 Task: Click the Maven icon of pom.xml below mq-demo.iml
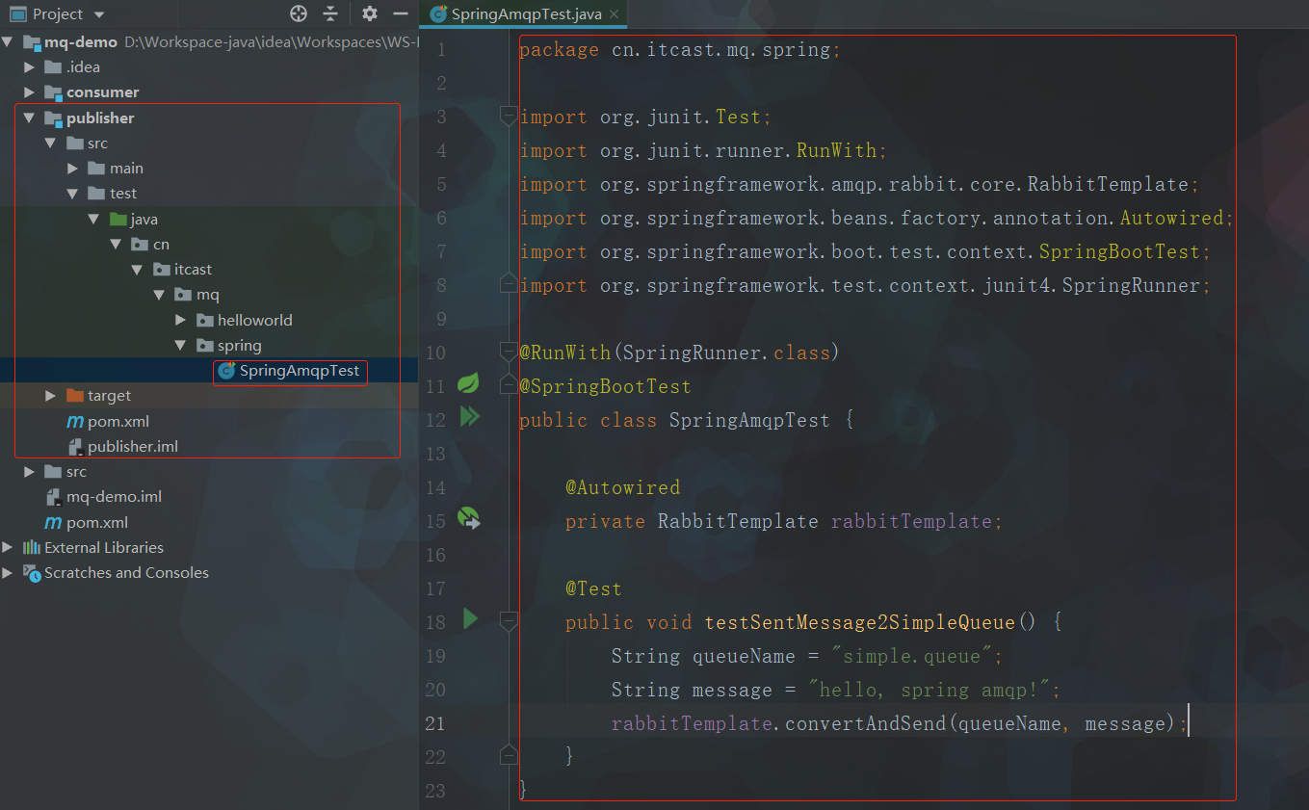(54, 522)
